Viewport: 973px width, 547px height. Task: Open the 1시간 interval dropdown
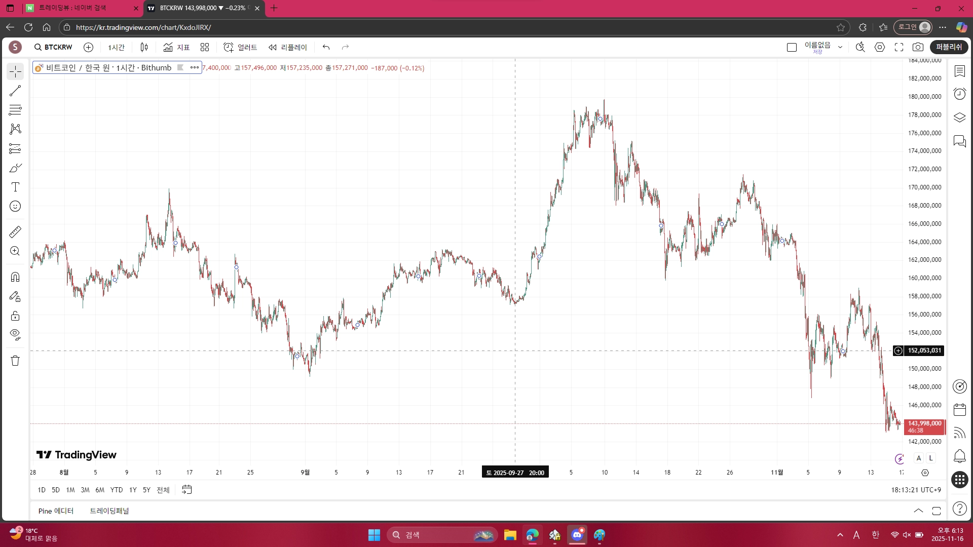tap(116, 47)
